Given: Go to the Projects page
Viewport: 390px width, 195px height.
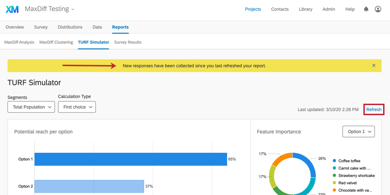Looking at the screenshot, I should (253, 9).
